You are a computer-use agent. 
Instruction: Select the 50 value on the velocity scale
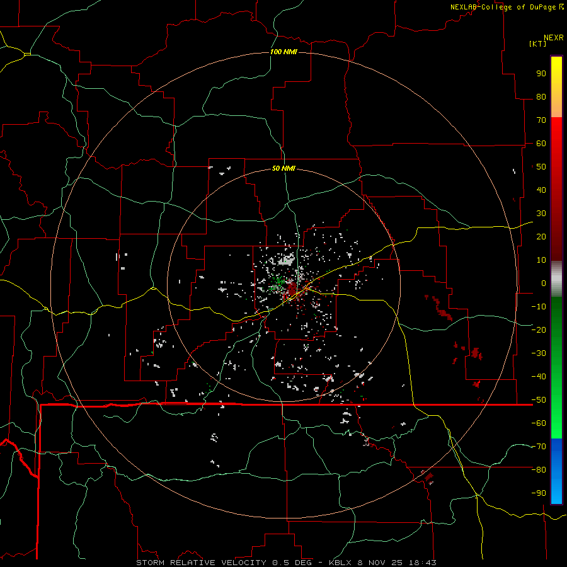click(x=541, y=167)
